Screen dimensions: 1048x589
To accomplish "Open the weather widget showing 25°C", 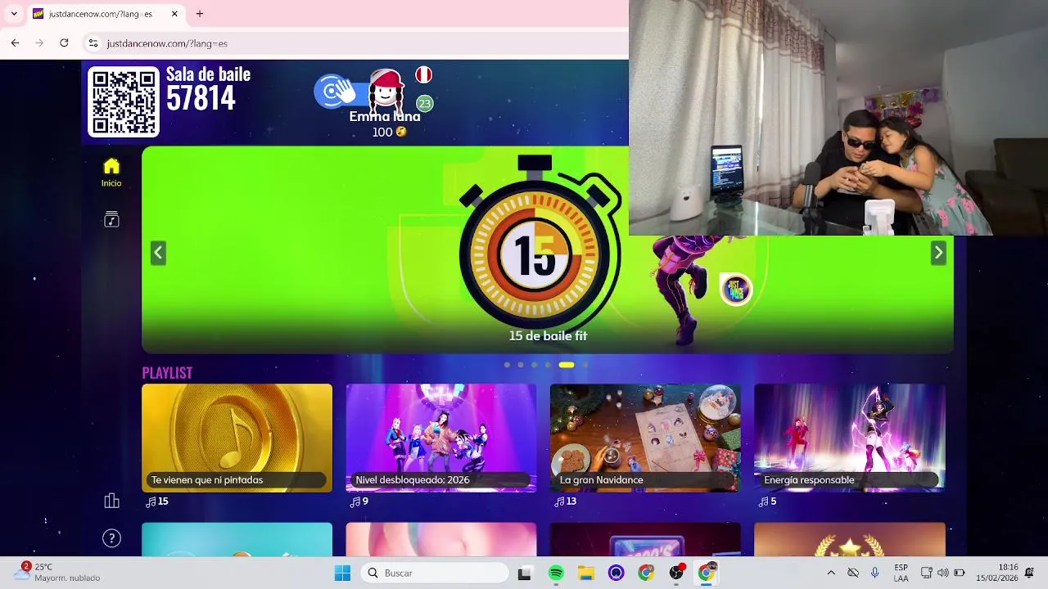I will 57,573.
